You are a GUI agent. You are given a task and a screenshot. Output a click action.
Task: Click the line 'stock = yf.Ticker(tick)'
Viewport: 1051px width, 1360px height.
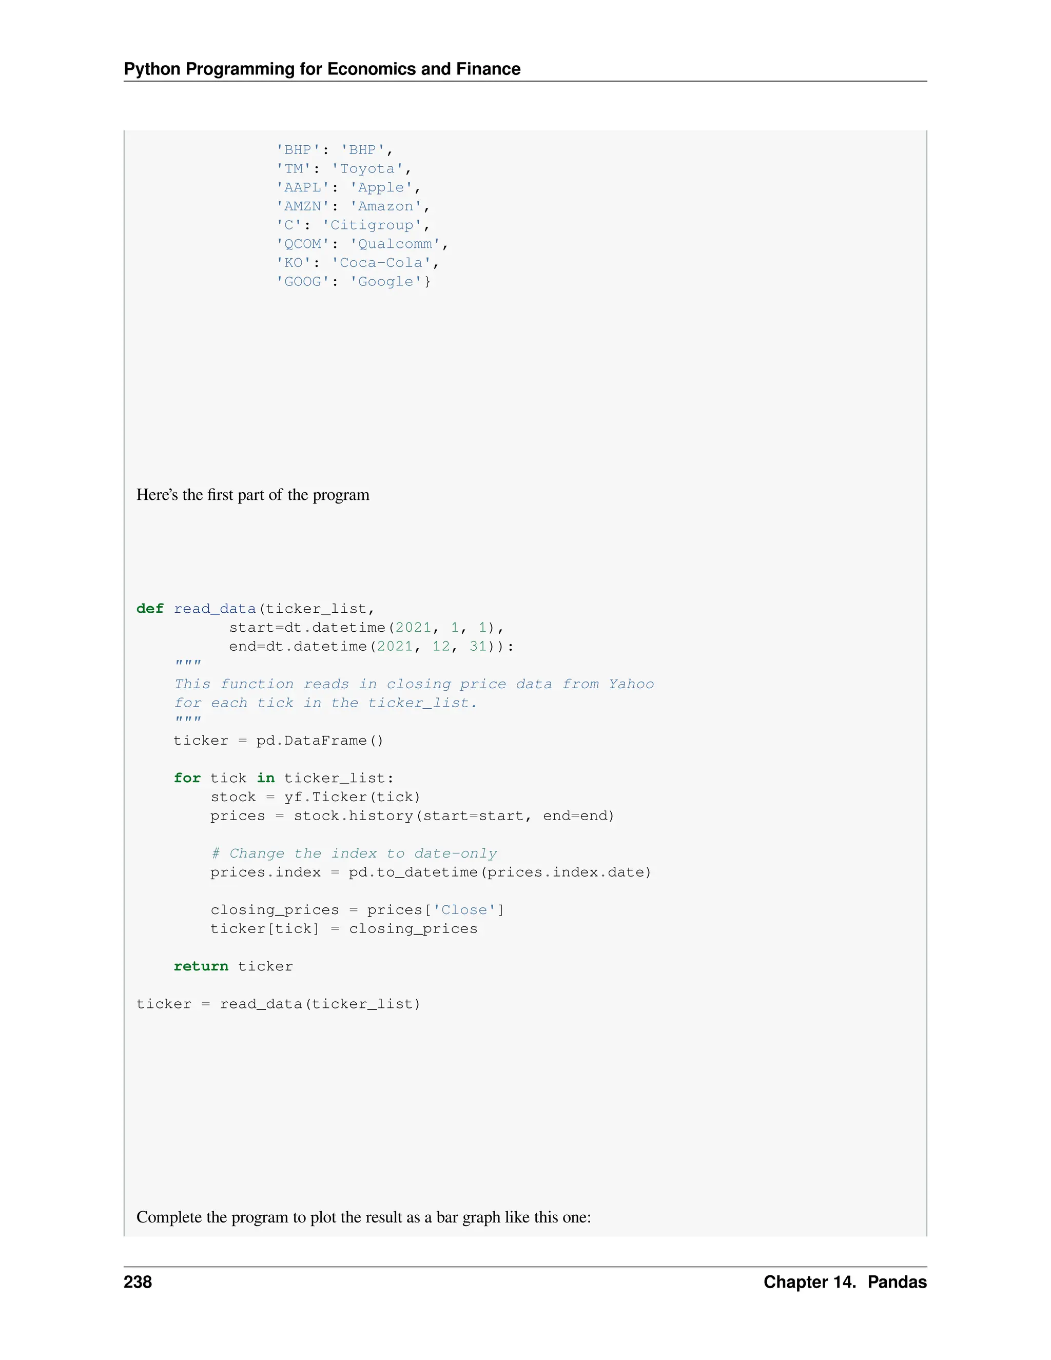[x=316, y=797]
